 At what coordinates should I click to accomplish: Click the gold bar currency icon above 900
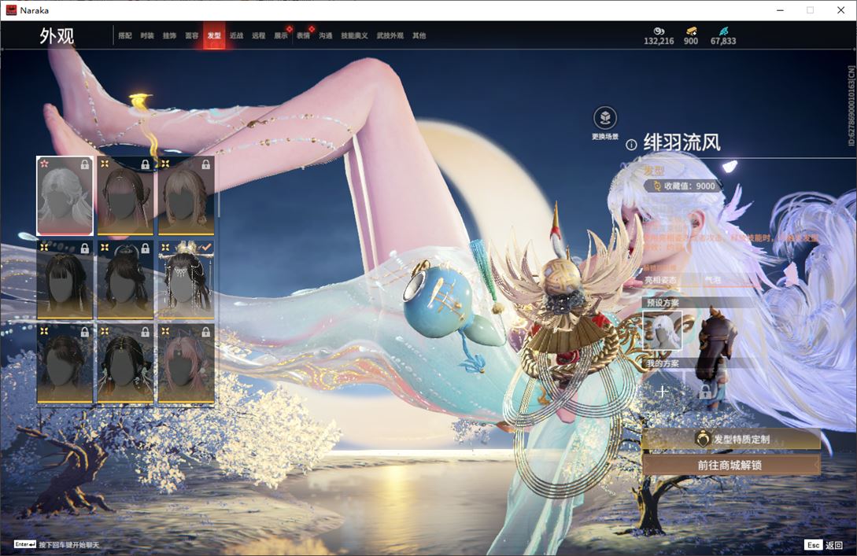pos(692,31)
